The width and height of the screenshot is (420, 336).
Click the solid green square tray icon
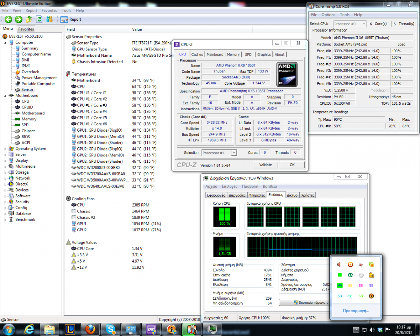tap(339, 275)
